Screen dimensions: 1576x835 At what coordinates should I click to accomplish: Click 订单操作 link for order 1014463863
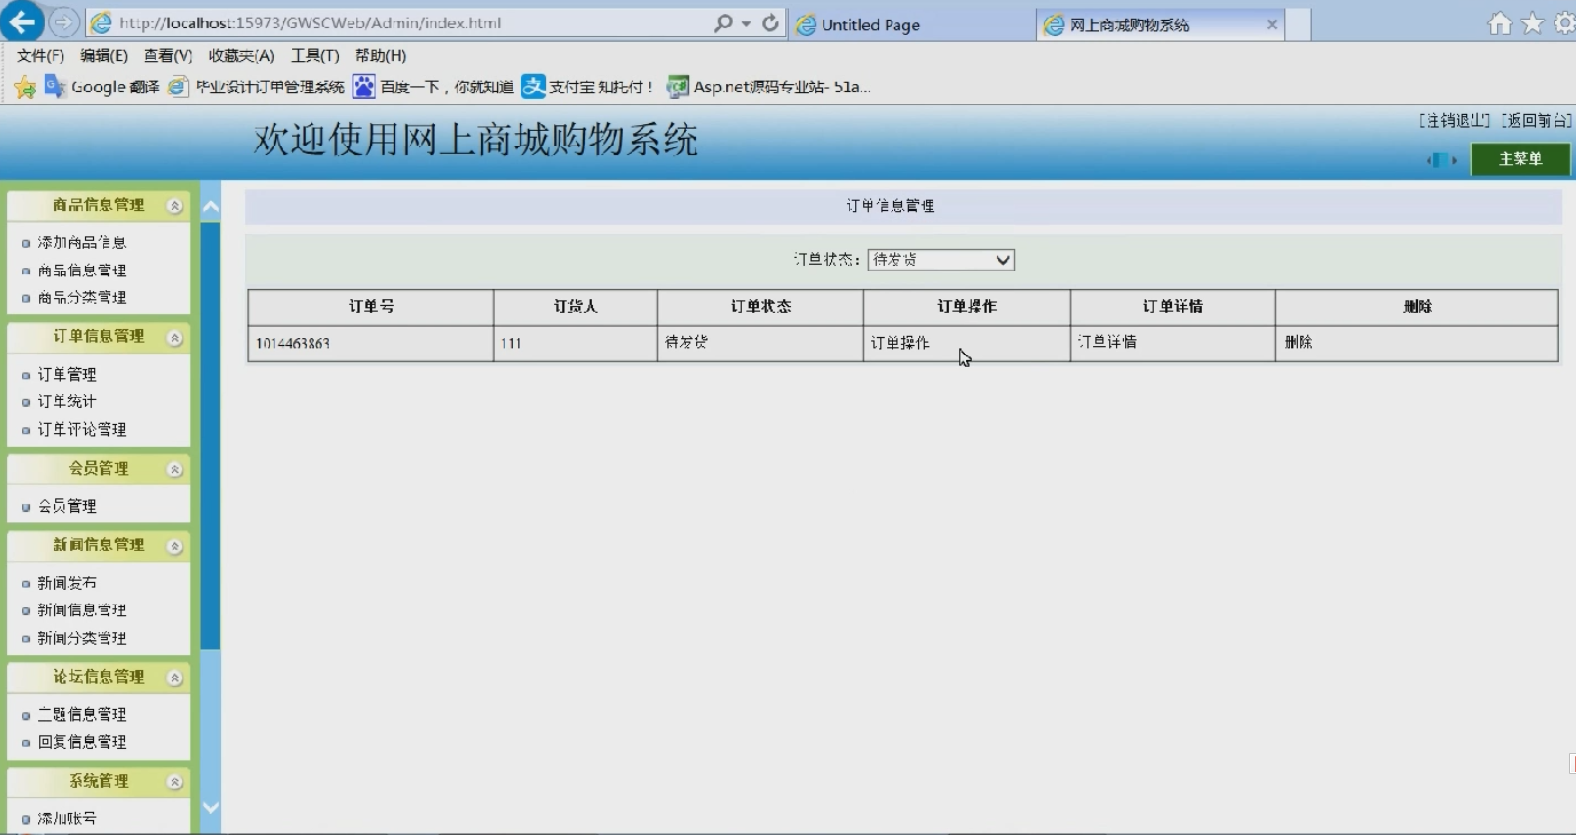coord(899,343)
